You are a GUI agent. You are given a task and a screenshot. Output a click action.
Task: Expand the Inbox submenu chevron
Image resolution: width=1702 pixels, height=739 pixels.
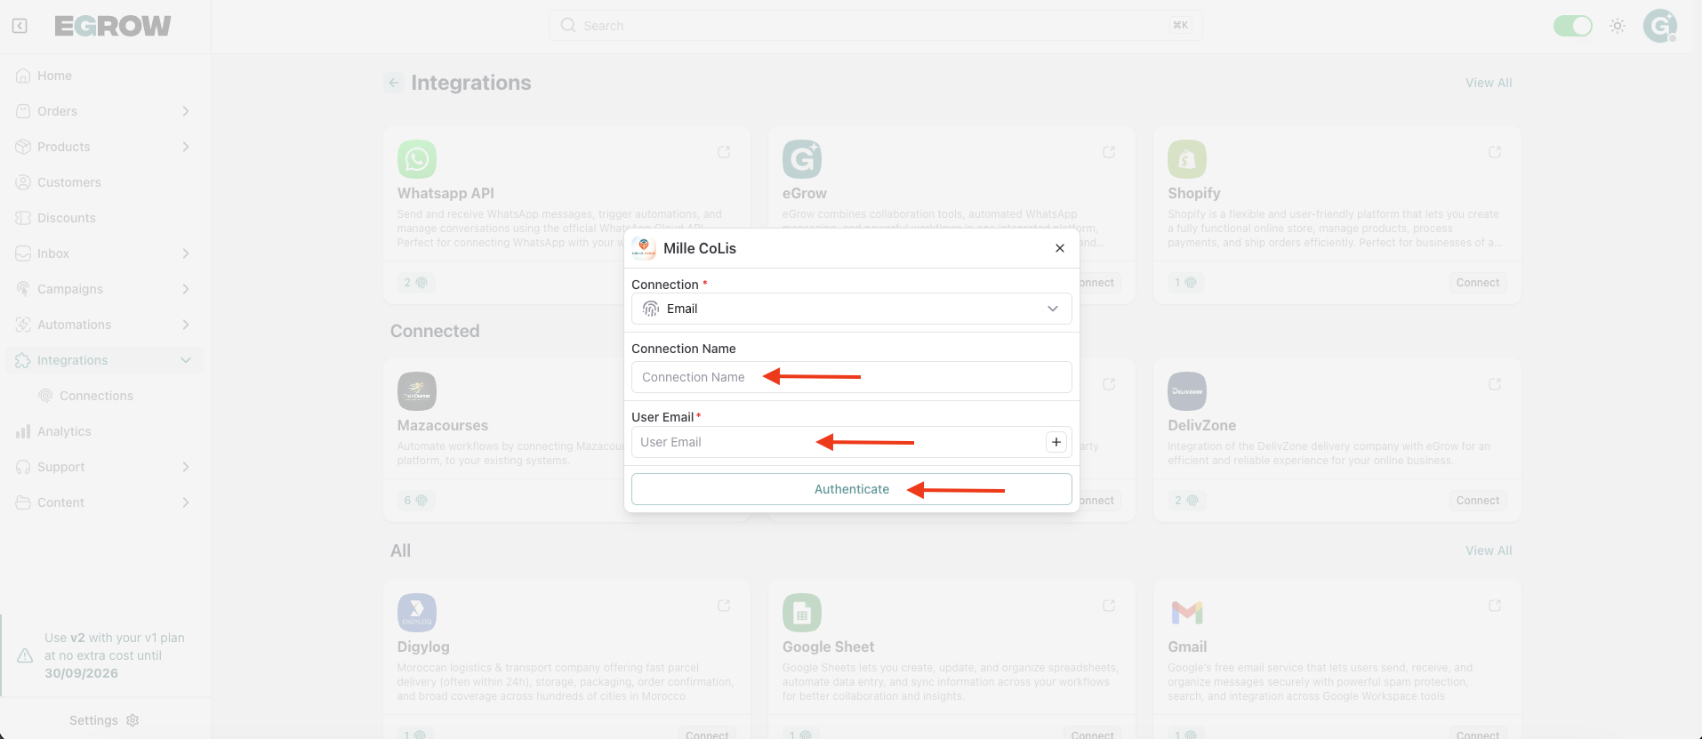[x=186, y=253]
